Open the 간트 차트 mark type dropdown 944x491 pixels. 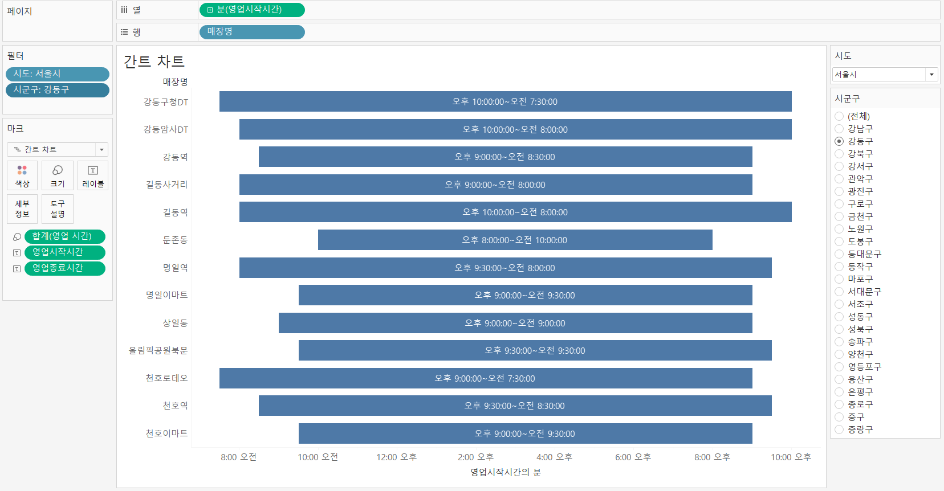(58, 149)
